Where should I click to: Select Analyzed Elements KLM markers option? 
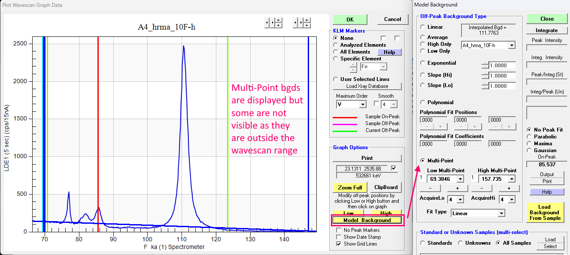(x=336, y=45)
